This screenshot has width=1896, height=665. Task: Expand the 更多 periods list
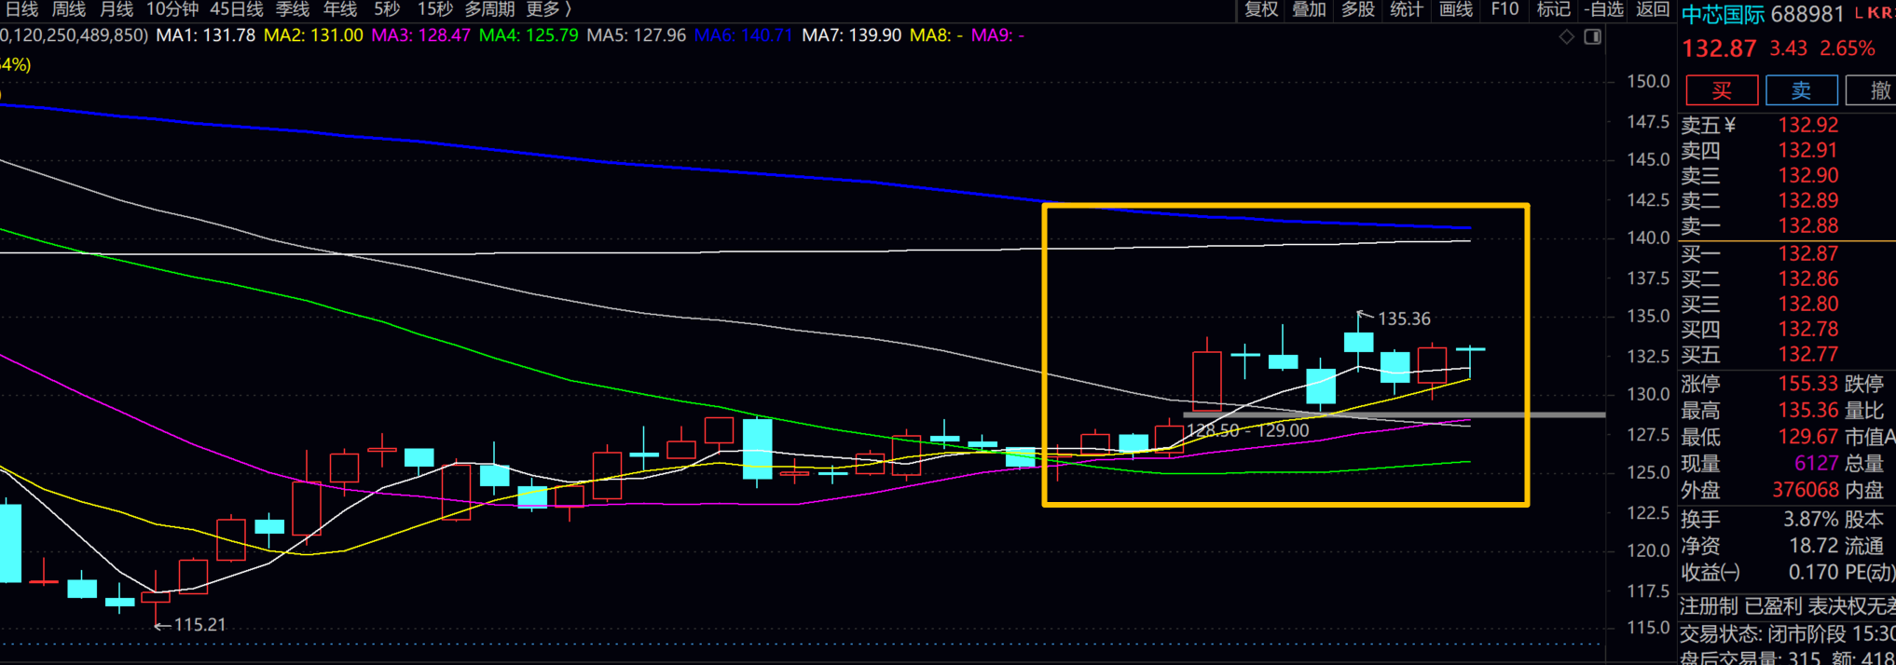549,9
